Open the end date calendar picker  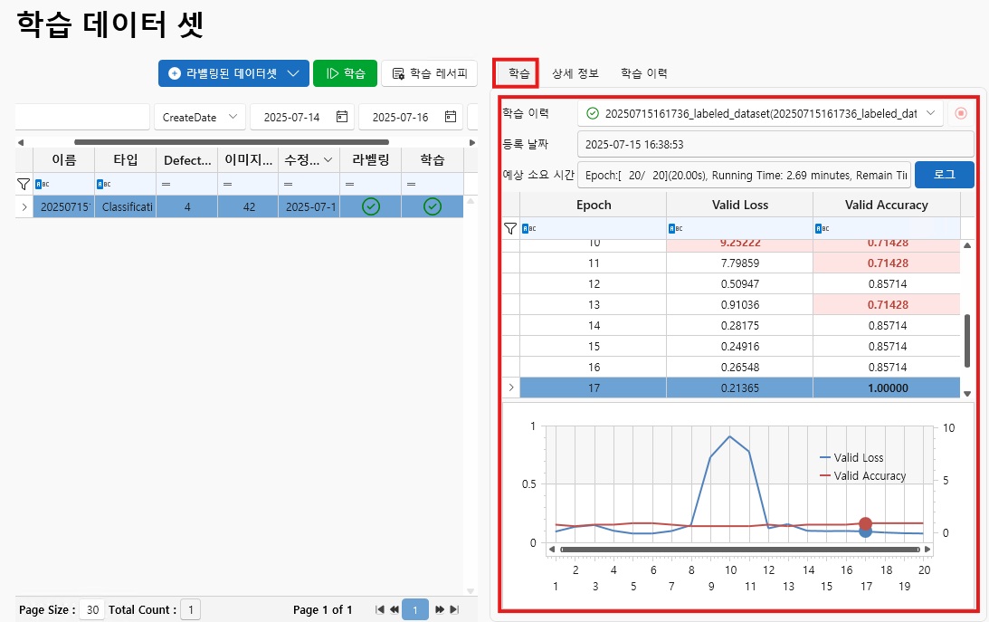450,117
